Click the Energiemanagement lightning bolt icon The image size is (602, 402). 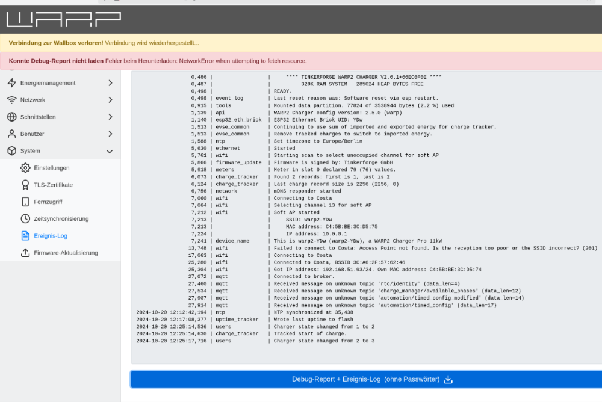(x=12, y=83)
